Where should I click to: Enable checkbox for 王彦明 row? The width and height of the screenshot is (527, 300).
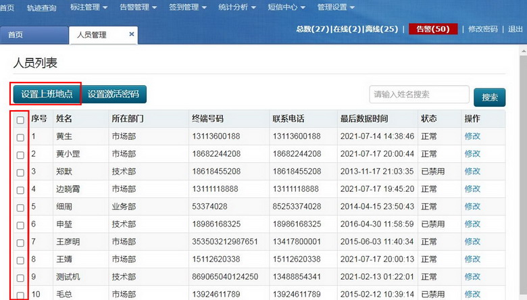20,243
